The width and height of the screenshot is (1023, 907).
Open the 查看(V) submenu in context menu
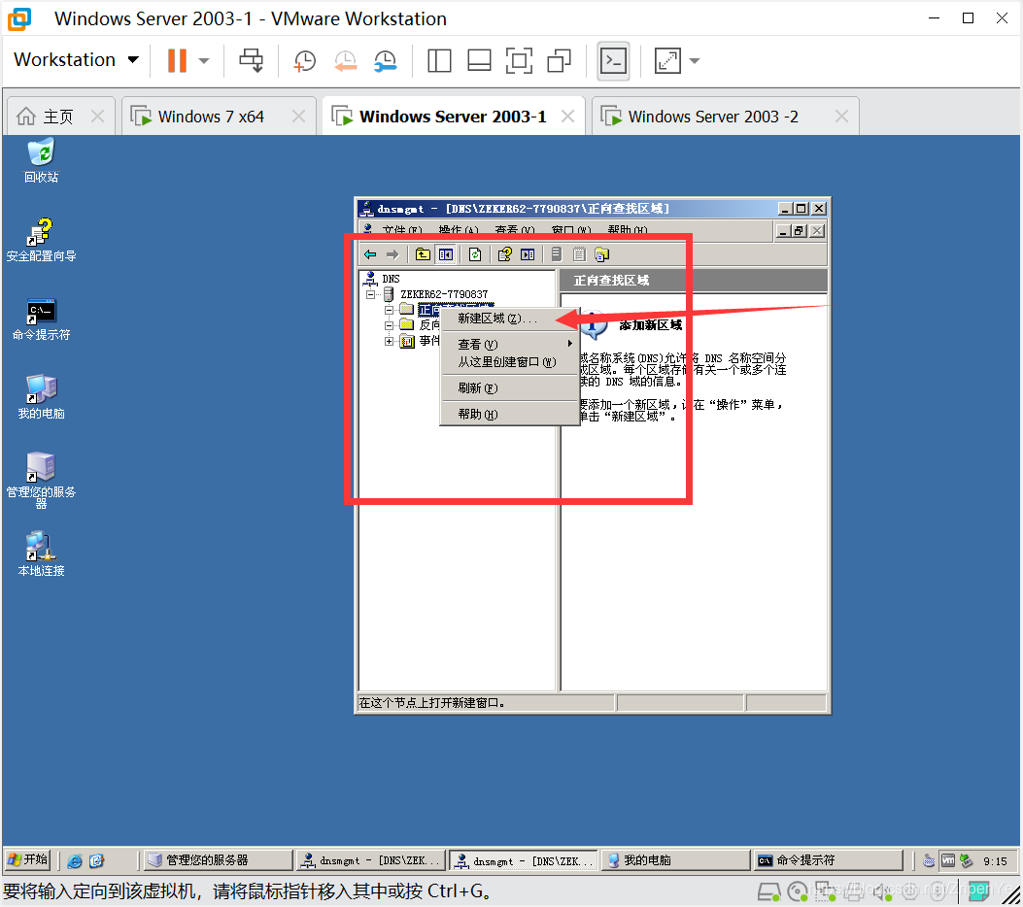(509, 344)
